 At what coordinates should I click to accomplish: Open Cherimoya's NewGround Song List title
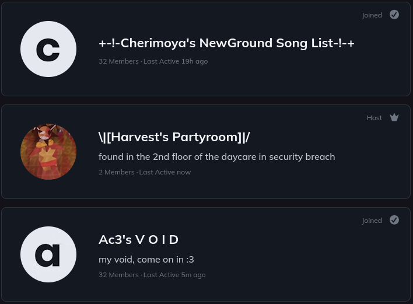pyautogui.click(x=226, y=43)
